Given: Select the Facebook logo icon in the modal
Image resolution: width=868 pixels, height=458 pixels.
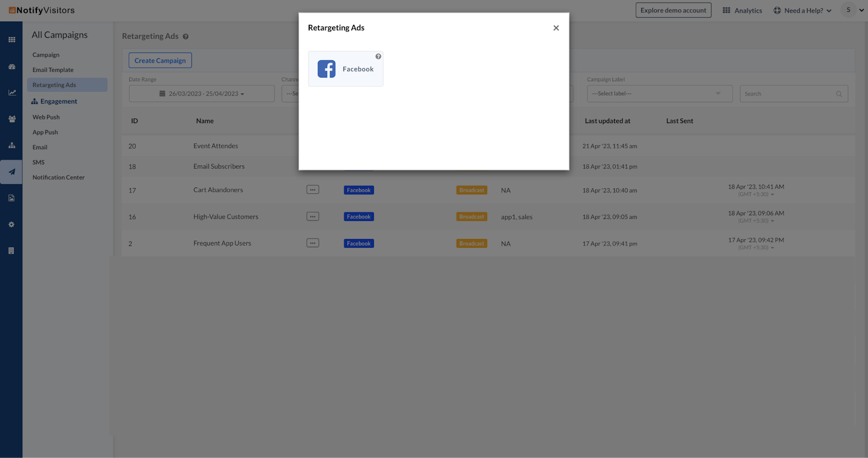Looking at the screenshot, I should click(327, 69).
